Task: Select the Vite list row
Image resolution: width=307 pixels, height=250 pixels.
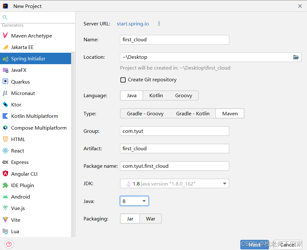Action: 36,220
